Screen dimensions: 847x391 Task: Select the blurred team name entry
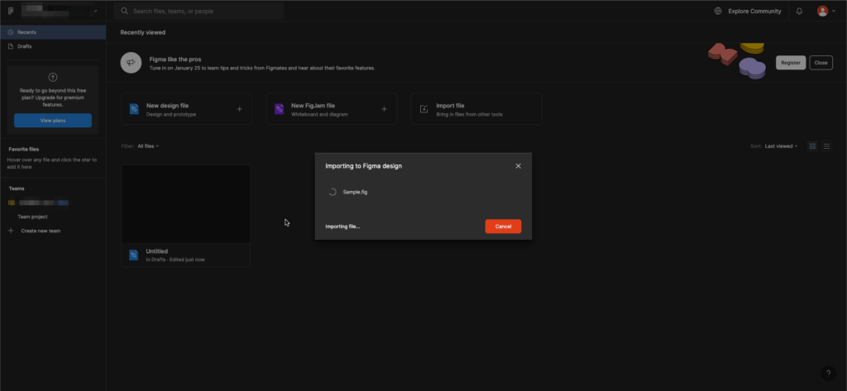coord(43,203)
